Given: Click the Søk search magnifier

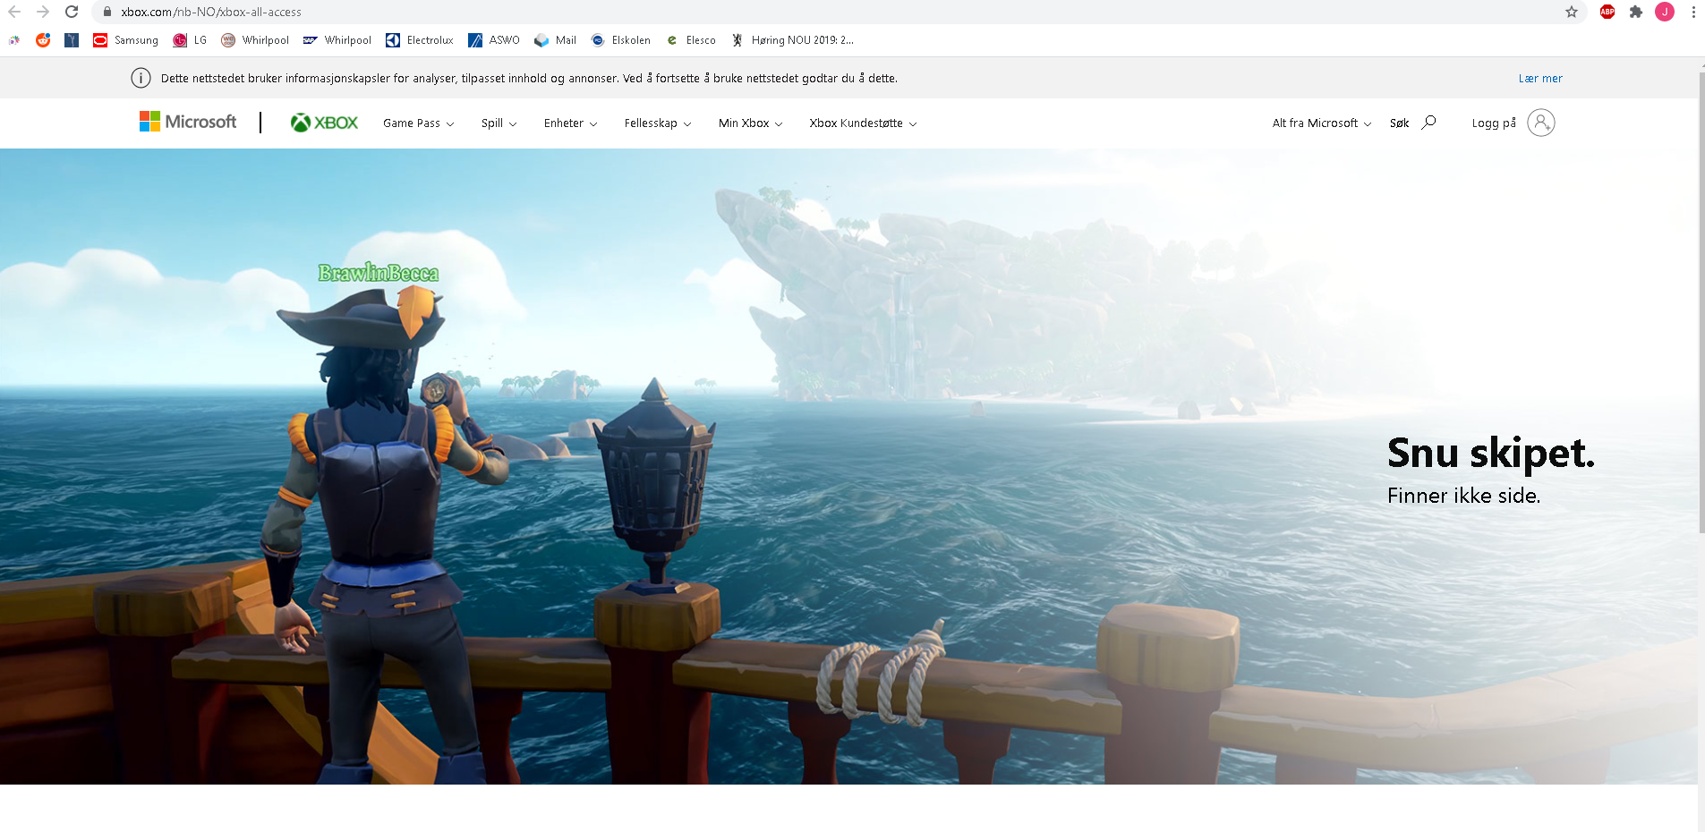Looking at the screenshot, I should coord(1429,123).
